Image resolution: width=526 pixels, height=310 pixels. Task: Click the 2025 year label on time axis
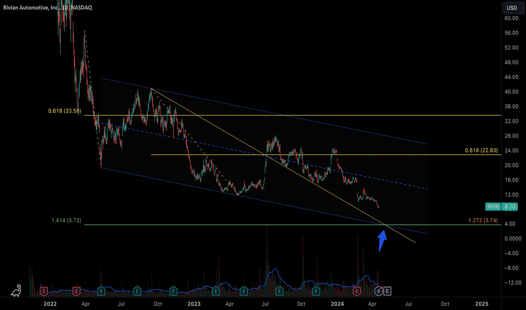482,304
